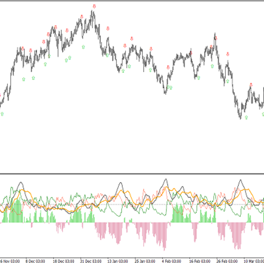Image resolution: width=264 pixels, height=264 pixels.
Task: Click the red sell arrow just right of the highest peak
Action: click(x=108, y=28)
